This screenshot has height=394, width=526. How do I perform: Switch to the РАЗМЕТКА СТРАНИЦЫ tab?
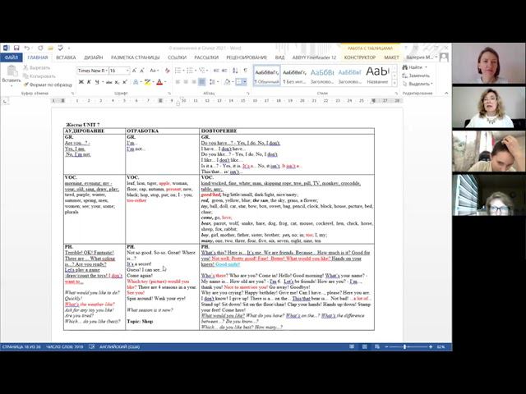(x=135, y=57)
